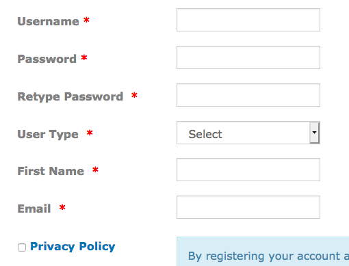Click the 'By registering your account' notice
The width and height of the screenshot is (349, 266).
point(263,252)
